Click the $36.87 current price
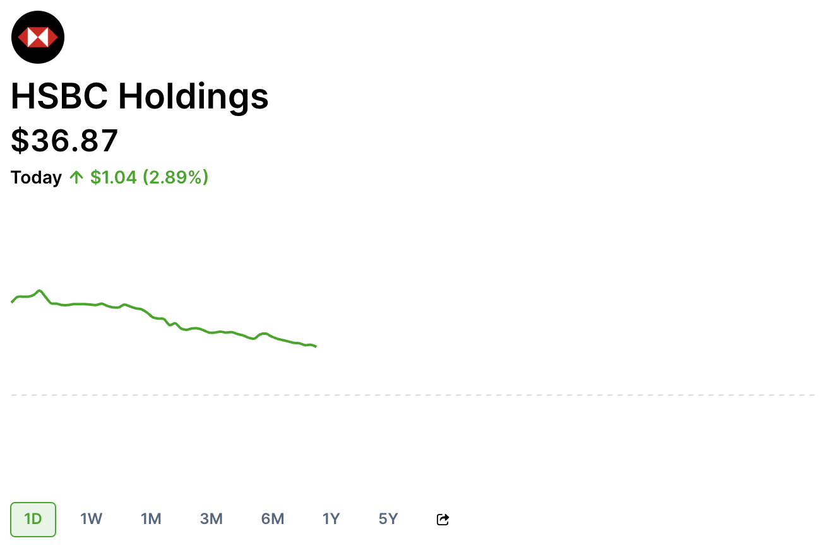The width and height of the screenshot is (822, 548). (x=64, y=140)
